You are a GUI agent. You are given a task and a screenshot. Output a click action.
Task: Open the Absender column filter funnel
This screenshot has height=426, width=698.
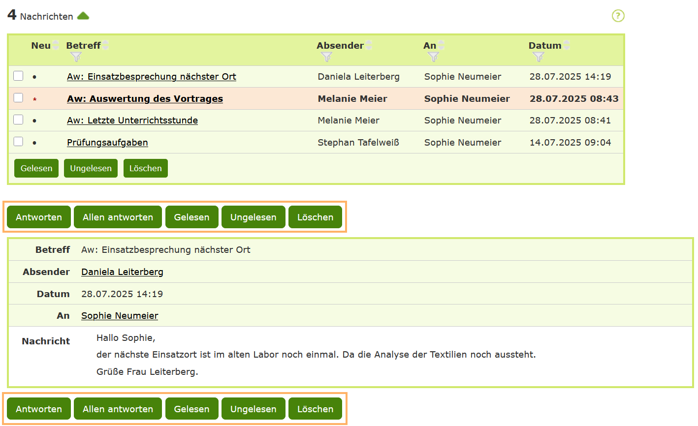pos(326,57)
